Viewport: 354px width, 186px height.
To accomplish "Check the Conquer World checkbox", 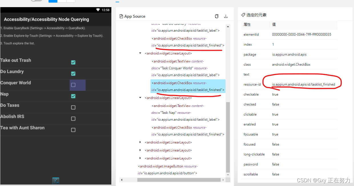I will [73, 85].
